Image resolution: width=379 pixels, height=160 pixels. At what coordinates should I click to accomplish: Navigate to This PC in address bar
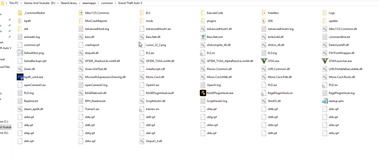pyautogui.click(x=13, y=3)
